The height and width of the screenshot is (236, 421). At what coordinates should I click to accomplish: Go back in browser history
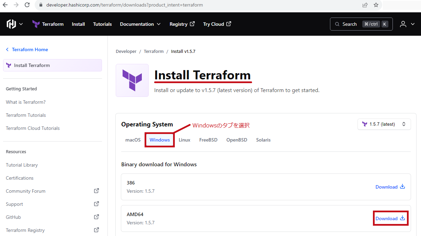click(5, 5)
